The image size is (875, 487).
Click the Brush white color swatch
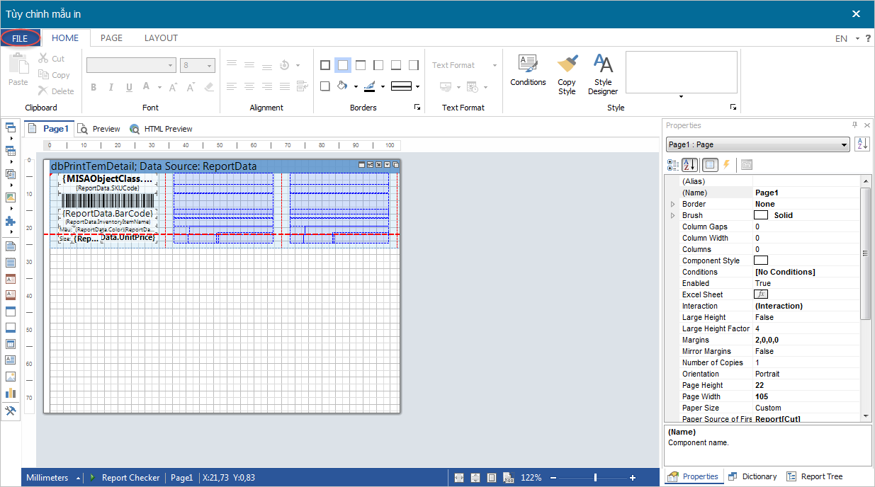[x=761, y=215]
